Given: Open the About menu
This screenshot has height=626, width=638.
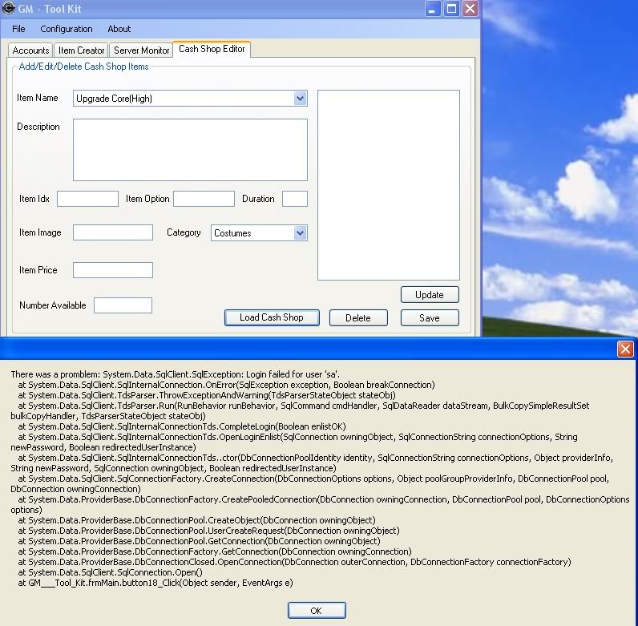Looking at the screenshot, I should click(x=119, y=29).
